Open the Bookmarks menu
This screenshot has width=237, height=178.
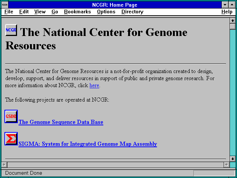coord(77,11)
